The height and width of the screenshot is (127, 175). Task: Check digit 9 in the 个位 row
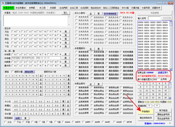(58, 46)
